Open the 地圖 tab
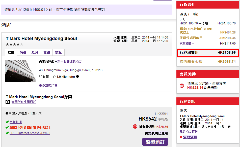240x147 pixels. (46, 52)
